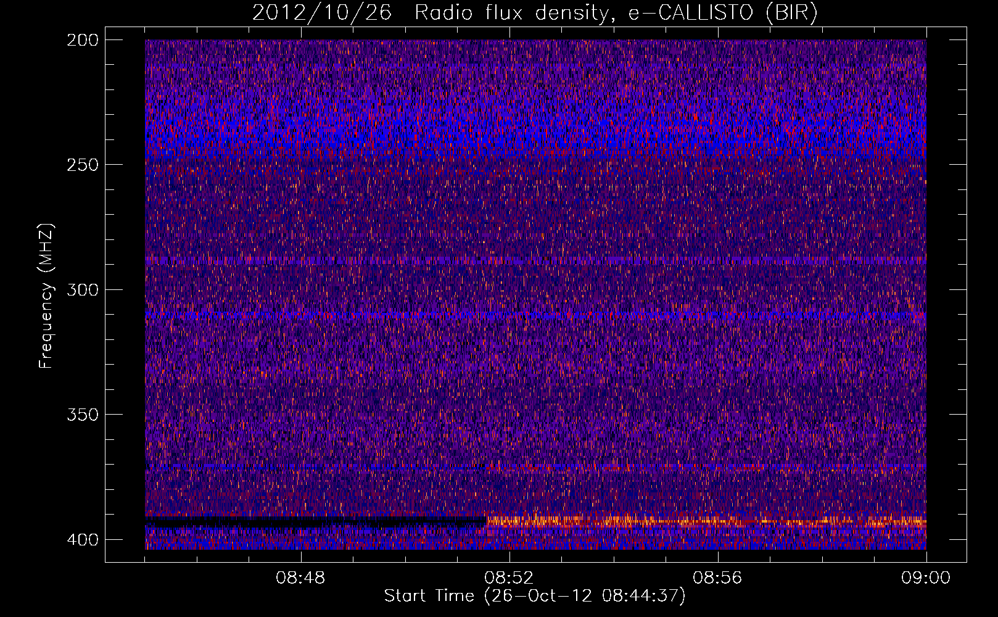Image resolution: width=998 pixels, height=617 pixels.
Task: Click the black data gap band near 393 MHz
Action: click(x=315, y=521)
